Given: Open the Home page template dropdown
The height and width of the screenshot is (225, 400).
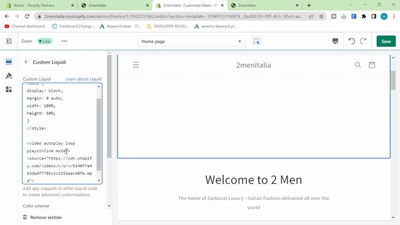Looking at the screenshot, I should 191,41.
